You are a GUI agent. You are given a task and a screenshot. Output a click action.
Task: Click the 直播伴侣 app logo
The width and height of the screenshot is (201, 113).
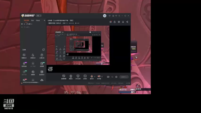(28, 16)
